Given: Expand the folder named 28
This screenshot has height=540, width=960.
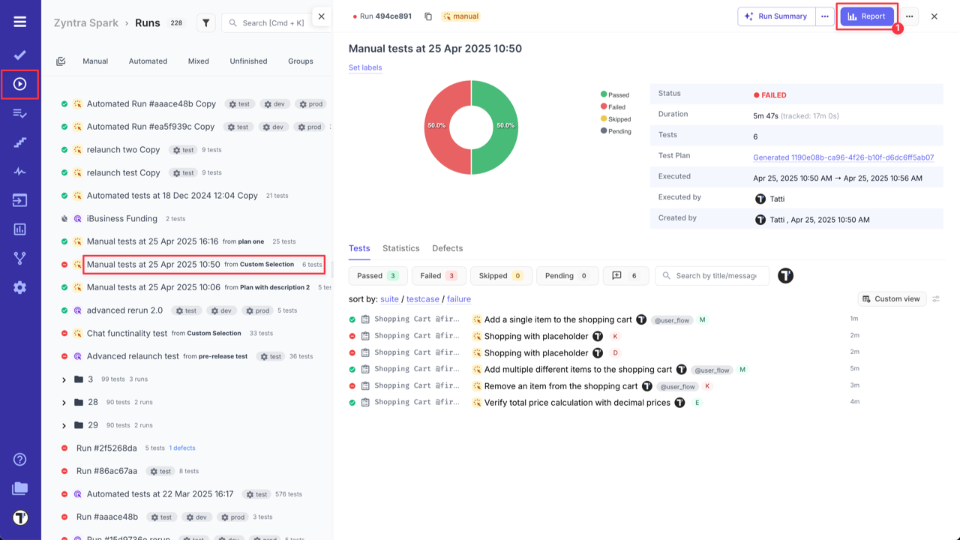Looking at the screenshot, I should click(x=64, y=401).
